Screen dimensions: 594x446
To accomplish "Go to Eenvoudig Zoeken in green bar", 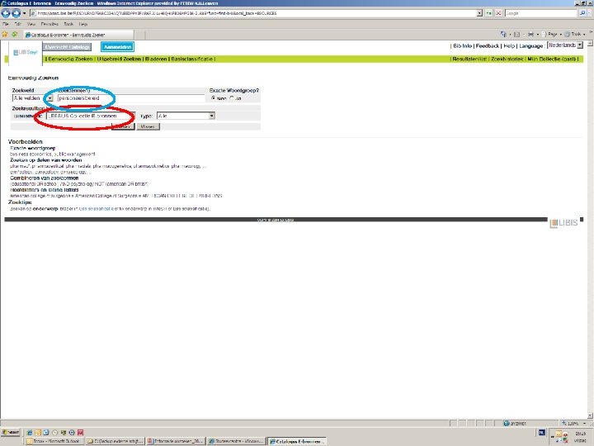I will click(x=70, y=59).
